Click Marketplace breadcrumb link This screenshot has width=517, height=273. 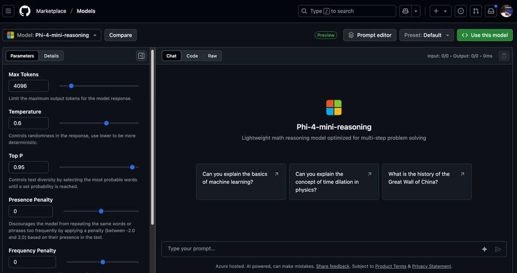(51, 11)
